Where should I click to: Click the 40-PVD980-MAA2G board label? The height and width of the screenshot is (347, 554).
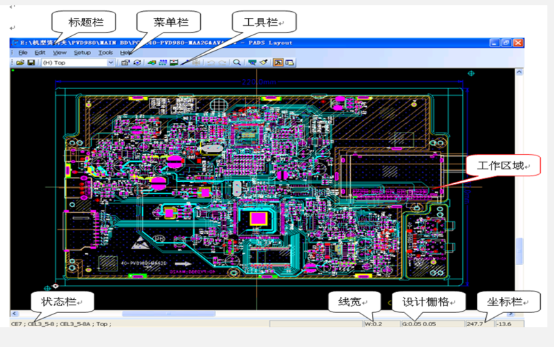(x=144, y=264)
